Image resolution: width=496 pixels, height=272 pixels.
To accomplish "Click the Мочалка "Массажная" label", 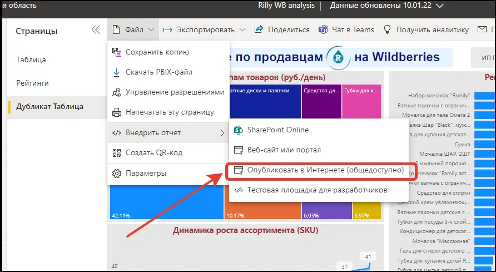I will point(441,241).
